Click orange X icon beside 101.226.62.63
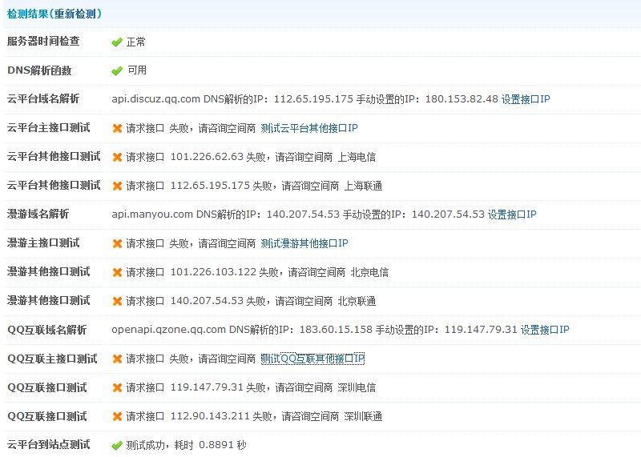The height and width of the screenshot is (457, 641). click(117, 157)
